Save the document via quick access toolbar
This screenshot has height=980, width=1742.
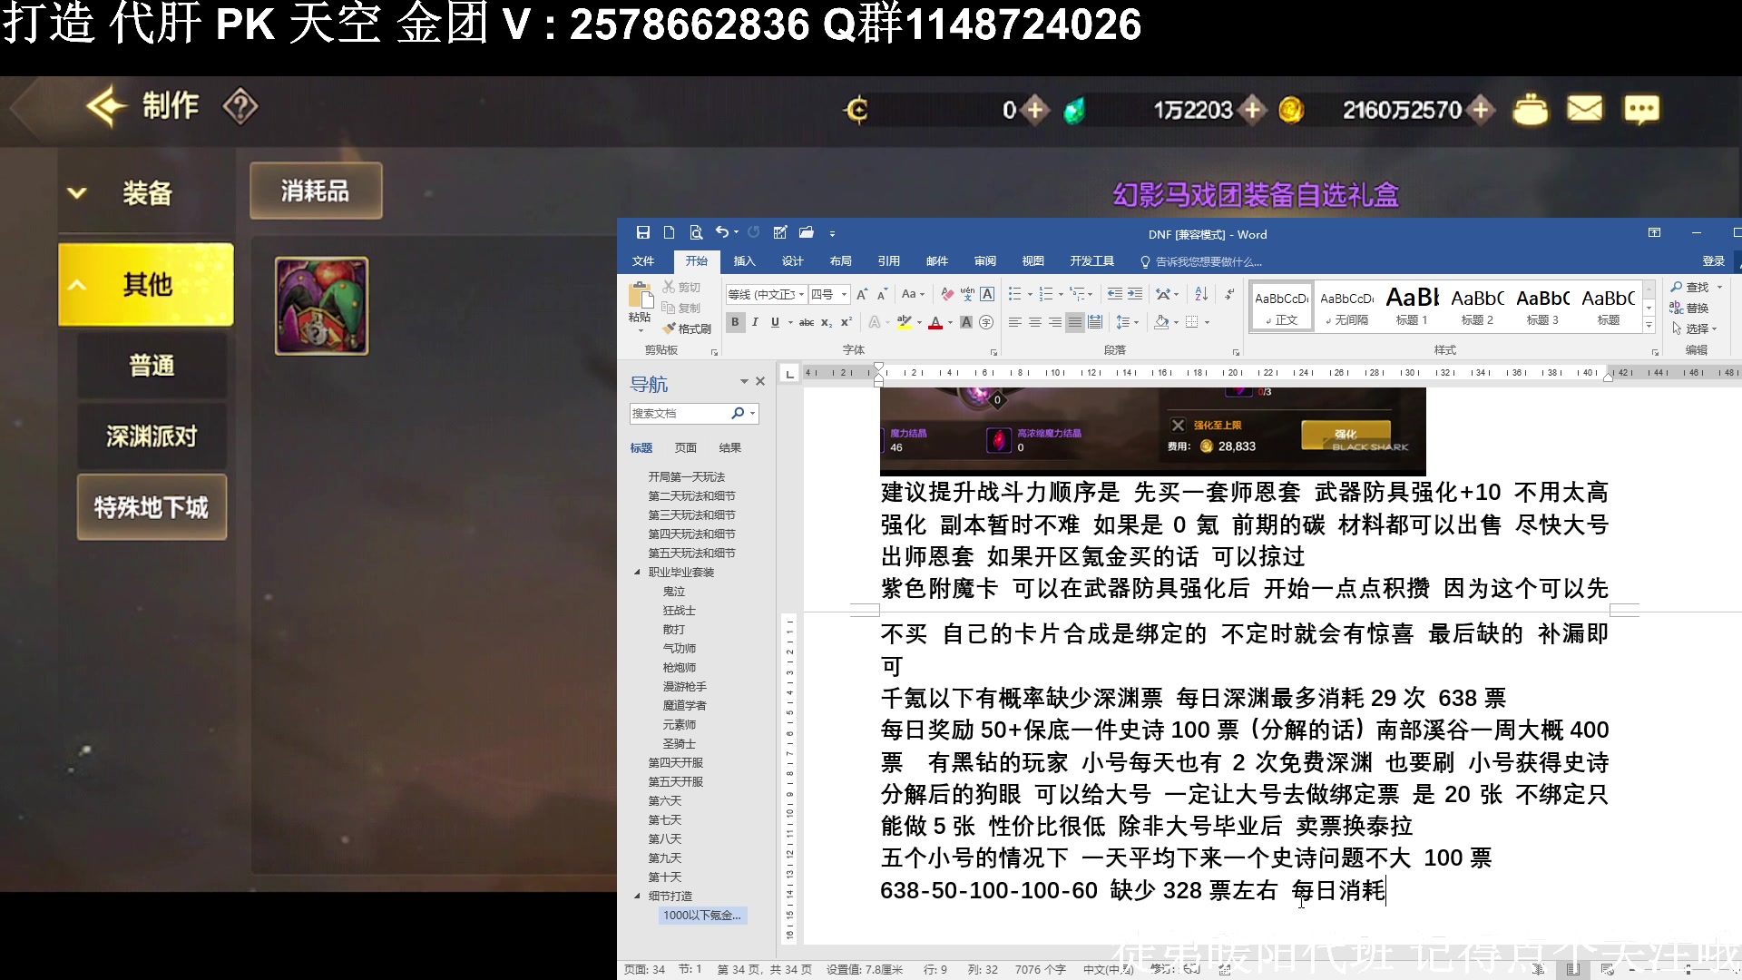coord(642,233)
